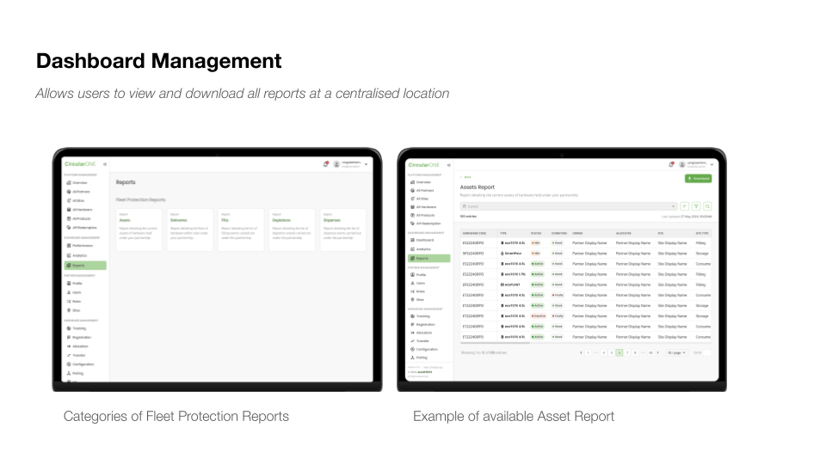Select the last pagination page 10

tap(650, 352)
